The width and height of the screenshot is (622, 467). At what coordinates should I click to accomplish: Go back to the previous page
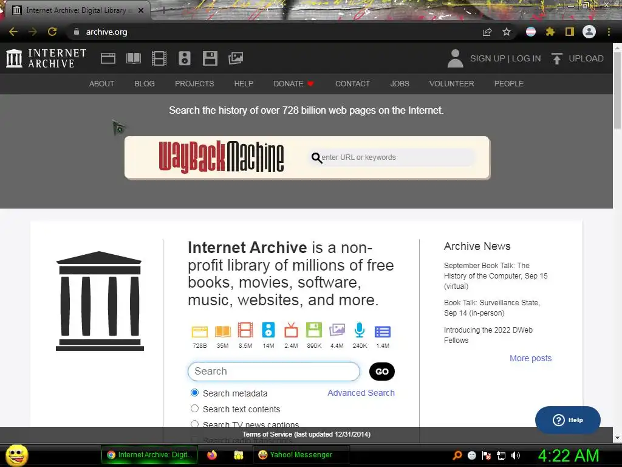pos(13,32)
